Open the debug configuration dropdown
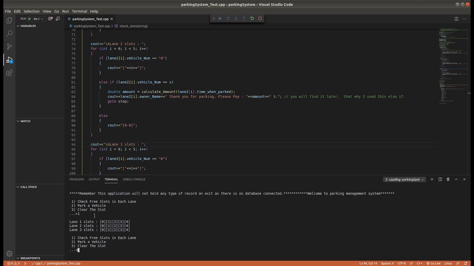Image resolution: width=474 pixels, height=266 pixels. point(39,19)
